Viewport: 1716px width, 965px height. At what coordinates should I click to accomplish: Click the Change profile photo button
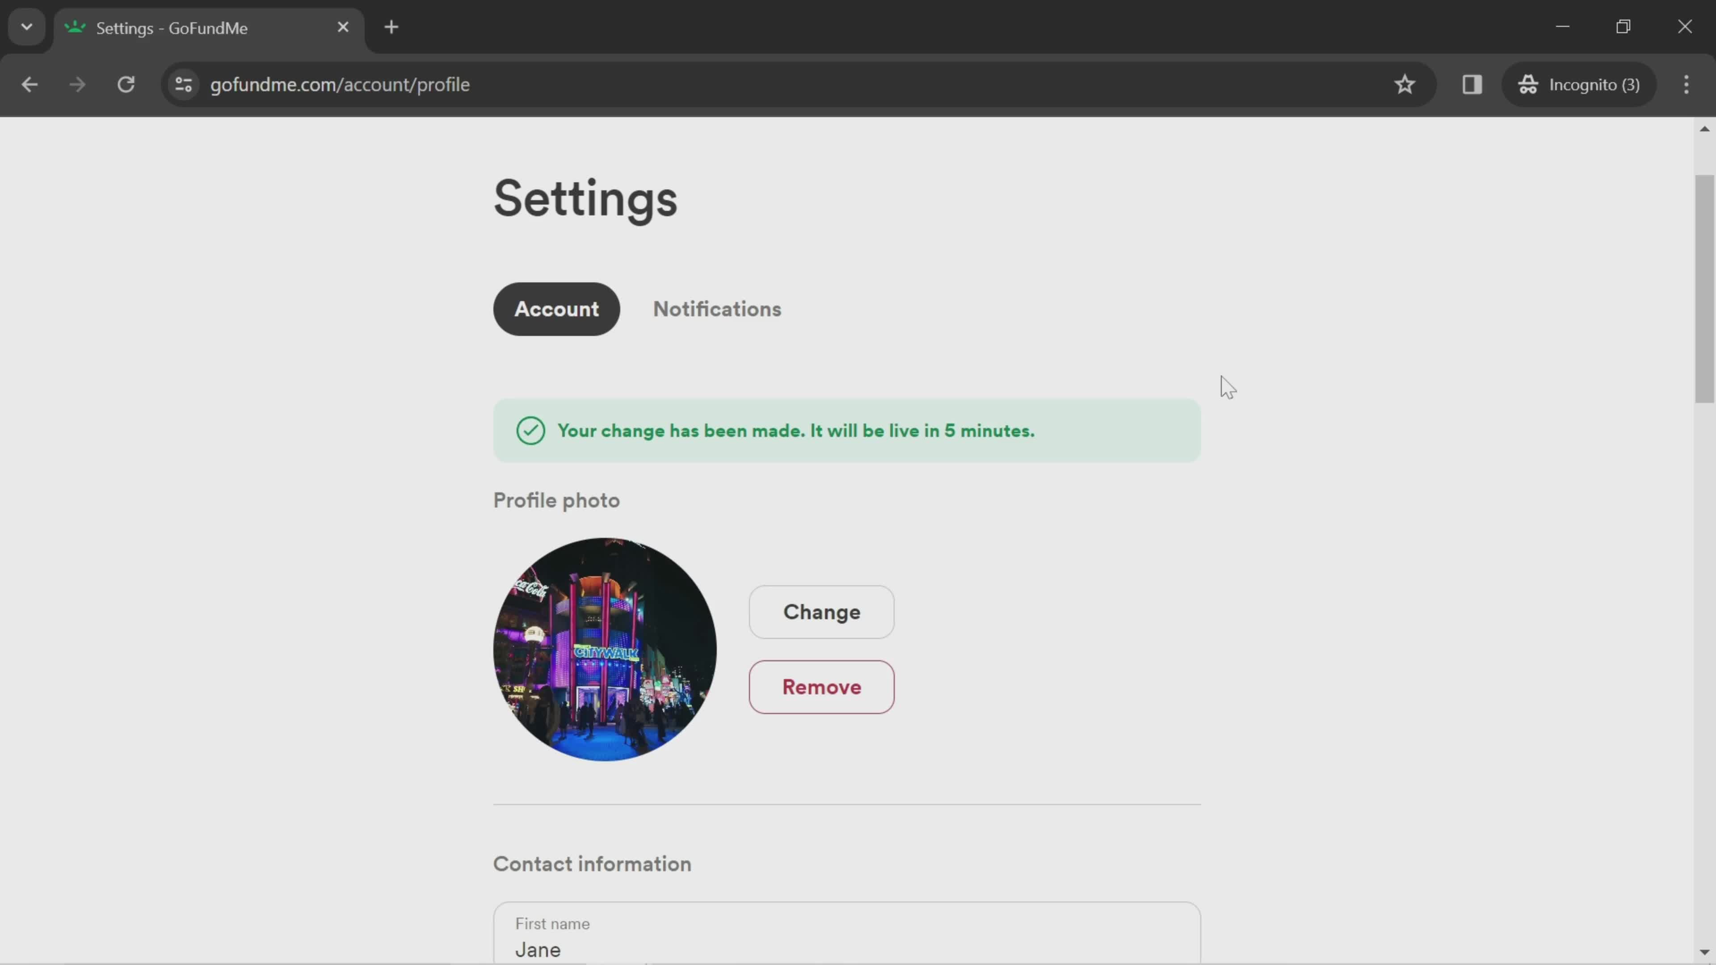pos(821,612)
